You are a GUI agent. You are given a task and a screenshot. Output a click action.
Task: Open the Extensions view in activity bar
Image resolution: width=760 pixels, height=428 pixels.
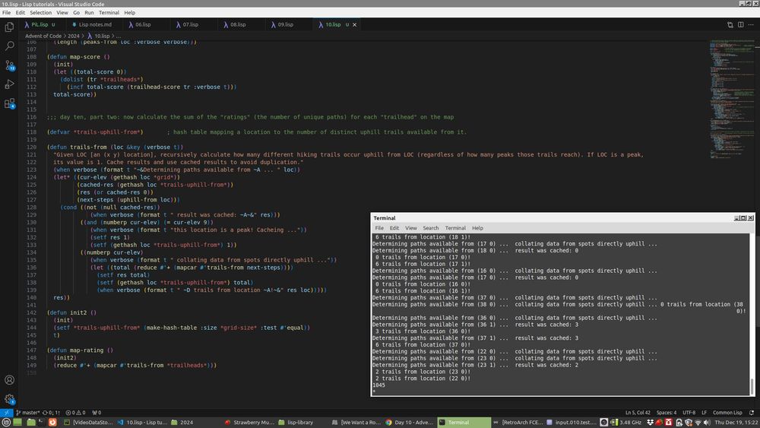tap(9, 103)
